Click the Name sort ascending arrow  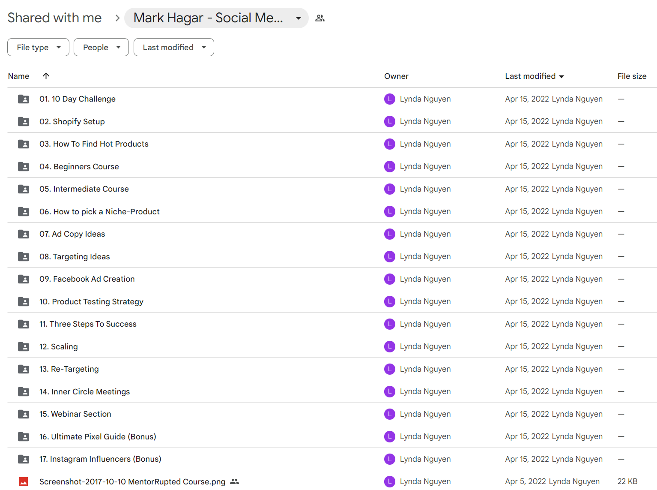pyautogui.click(x=46, y=76)
